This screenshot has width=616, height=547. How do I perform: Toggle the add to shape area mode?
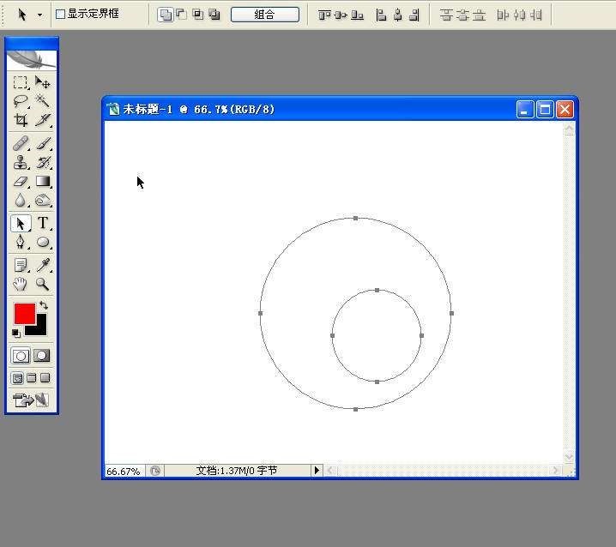[166, 15]
